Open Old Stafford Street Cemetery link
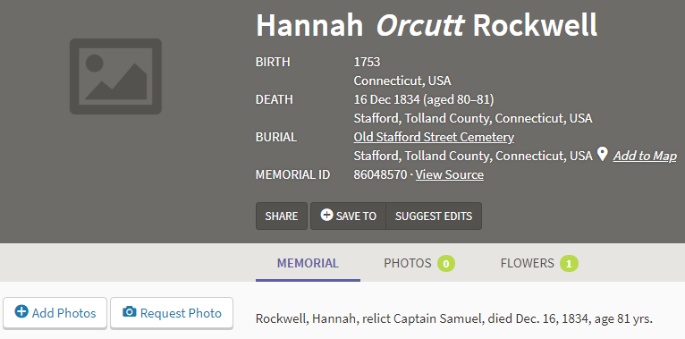The height and width of the screenshot is (339, 685). pyautogui.click(x=434, y=137)
